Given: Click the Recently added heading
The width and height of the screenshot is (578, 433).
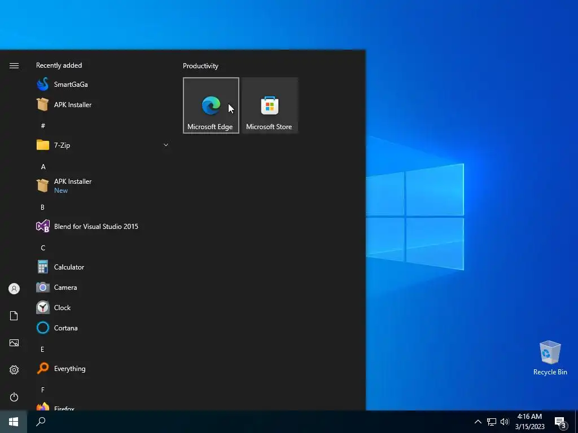Looking at the screenshot, I should tap(59, 65).
